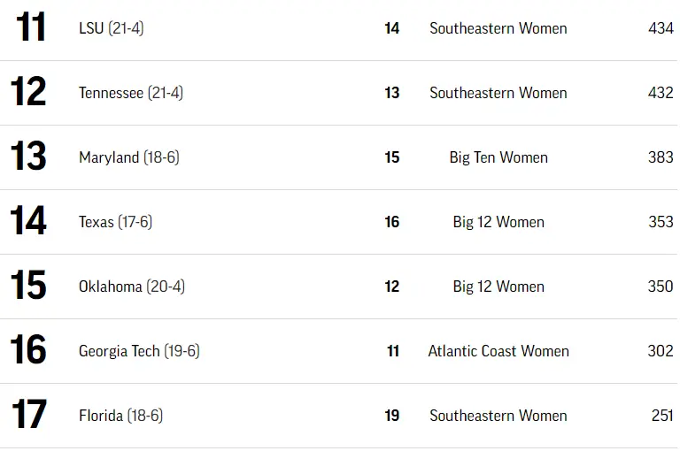Click Georgia Tech's previous rank 11
The width and height of the screenshot is (680, 451).
pos(392,351)
